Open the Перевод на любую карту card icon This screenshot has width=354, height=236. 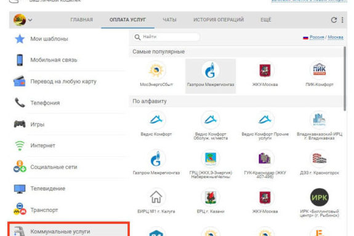point(19,81)
